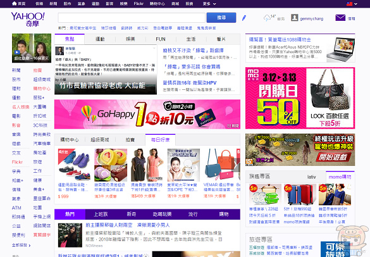Select the 焦點 news tab

(70, 39)
